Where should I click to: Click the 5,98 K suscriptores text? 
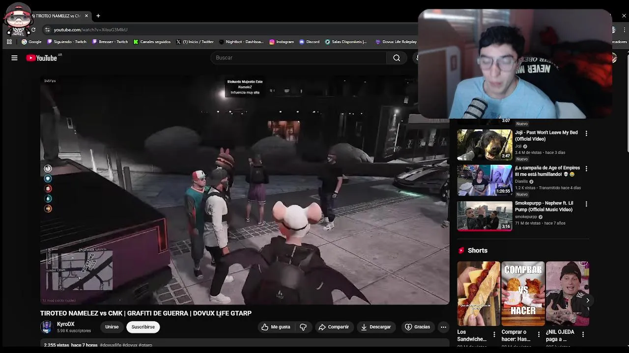tap(74, 331)
